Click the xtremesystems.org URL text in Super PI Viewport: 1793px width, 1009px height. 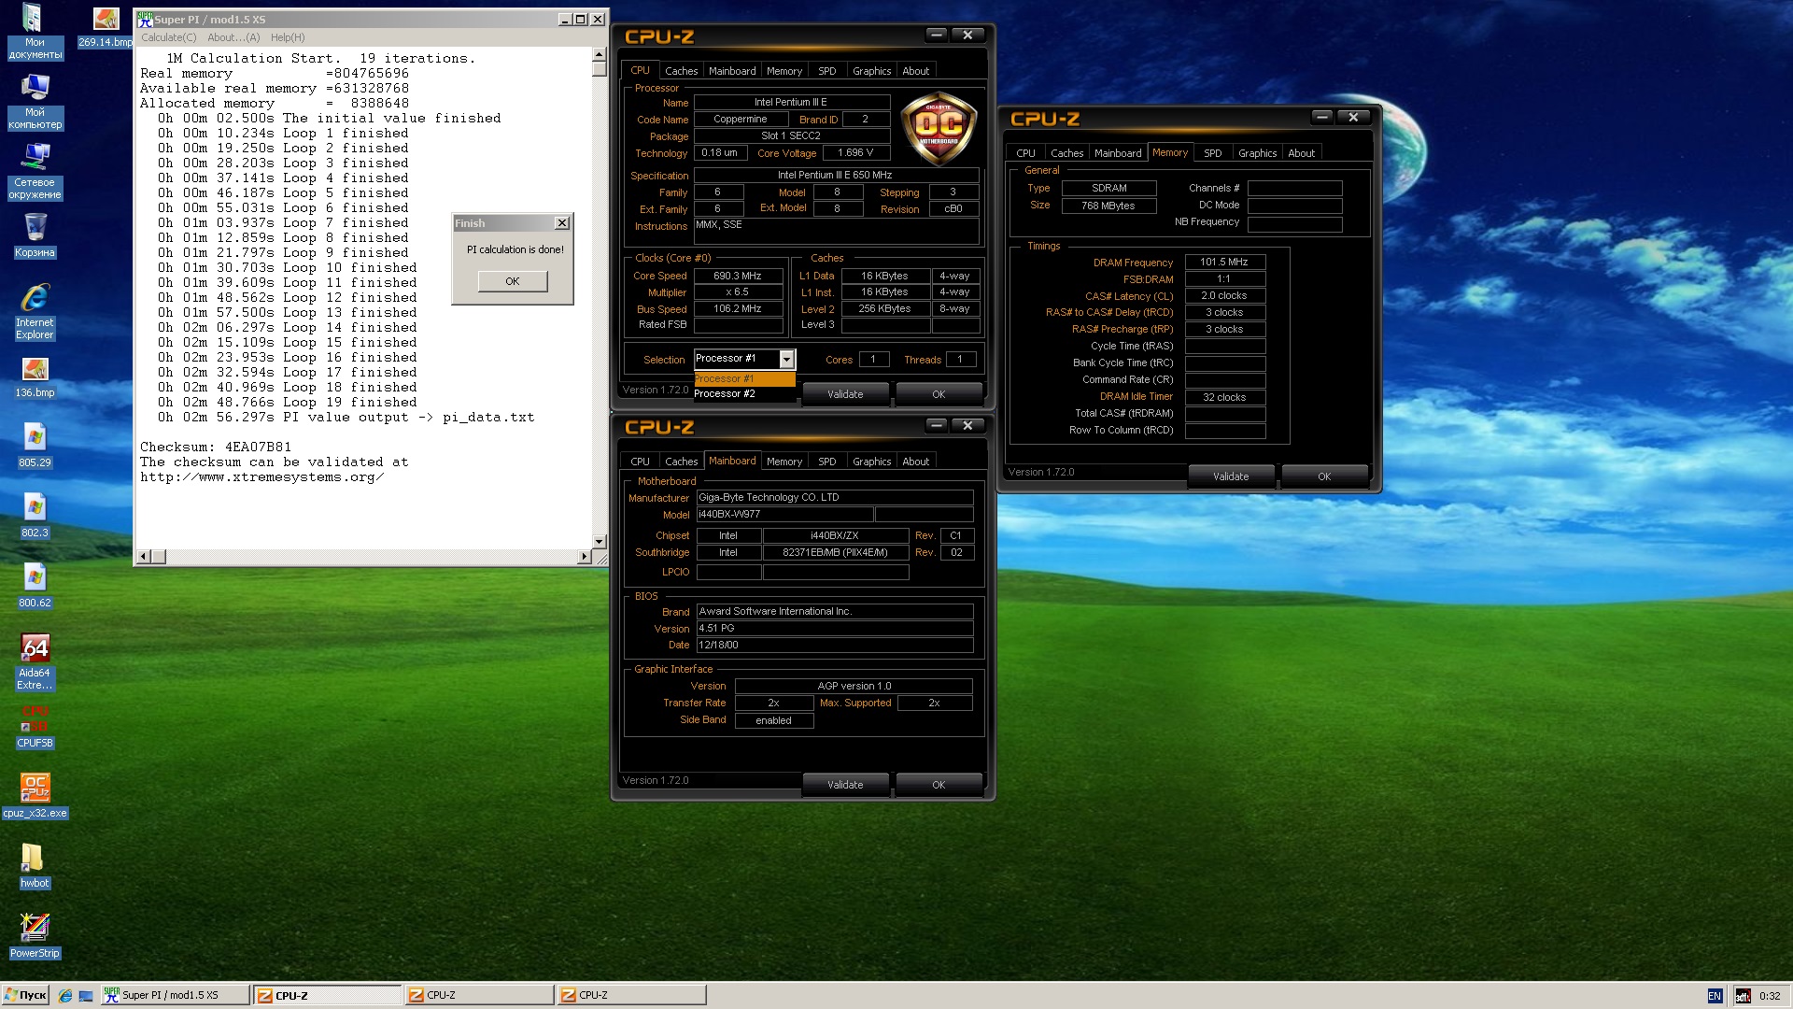(x=261, y=477)
